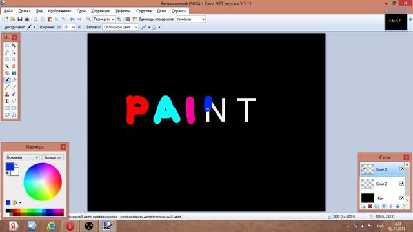Open the Коррекция menu
The width and height of the screenshot is (413, 232).
coord(100,11)
